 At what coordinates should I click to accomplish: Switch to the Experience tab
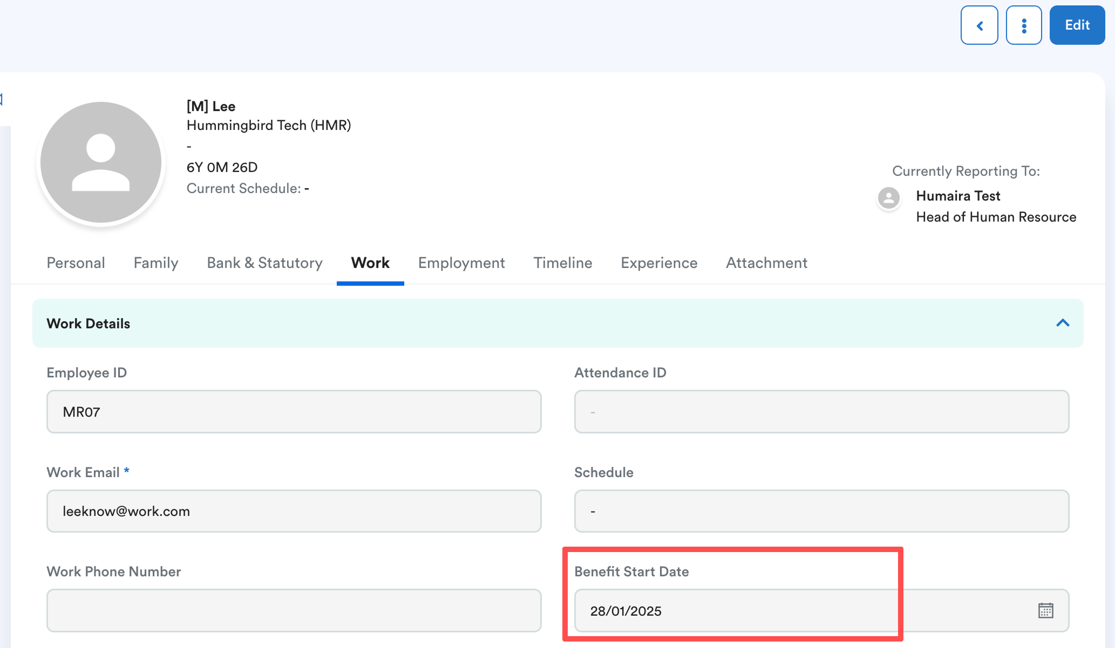pos(659,263)
